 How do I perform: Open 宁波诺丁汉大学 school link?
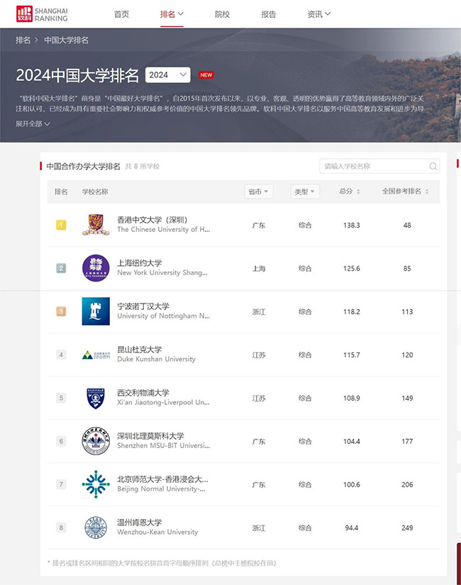click(x=143, y=306)
